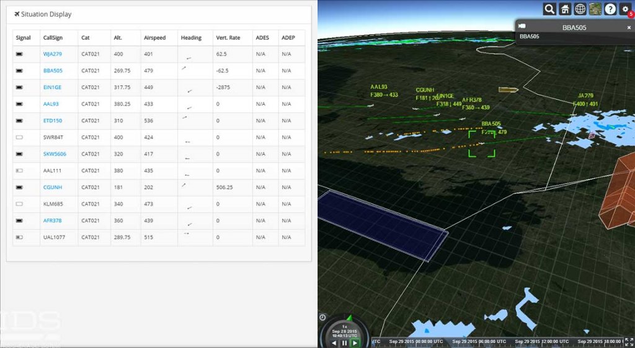Click the ADEP column header
This screenshot has width=635, height=348.
[288, 38]
